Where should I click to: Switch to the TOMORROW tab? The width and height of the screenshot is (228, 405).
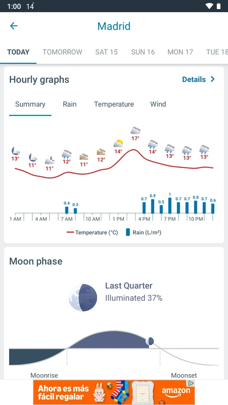pyautogui.click(x=62, y=52)
